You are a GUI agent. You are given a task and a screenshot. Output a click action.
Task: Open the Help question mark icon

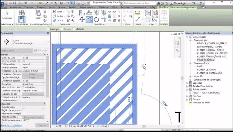[x=200, y=3]
